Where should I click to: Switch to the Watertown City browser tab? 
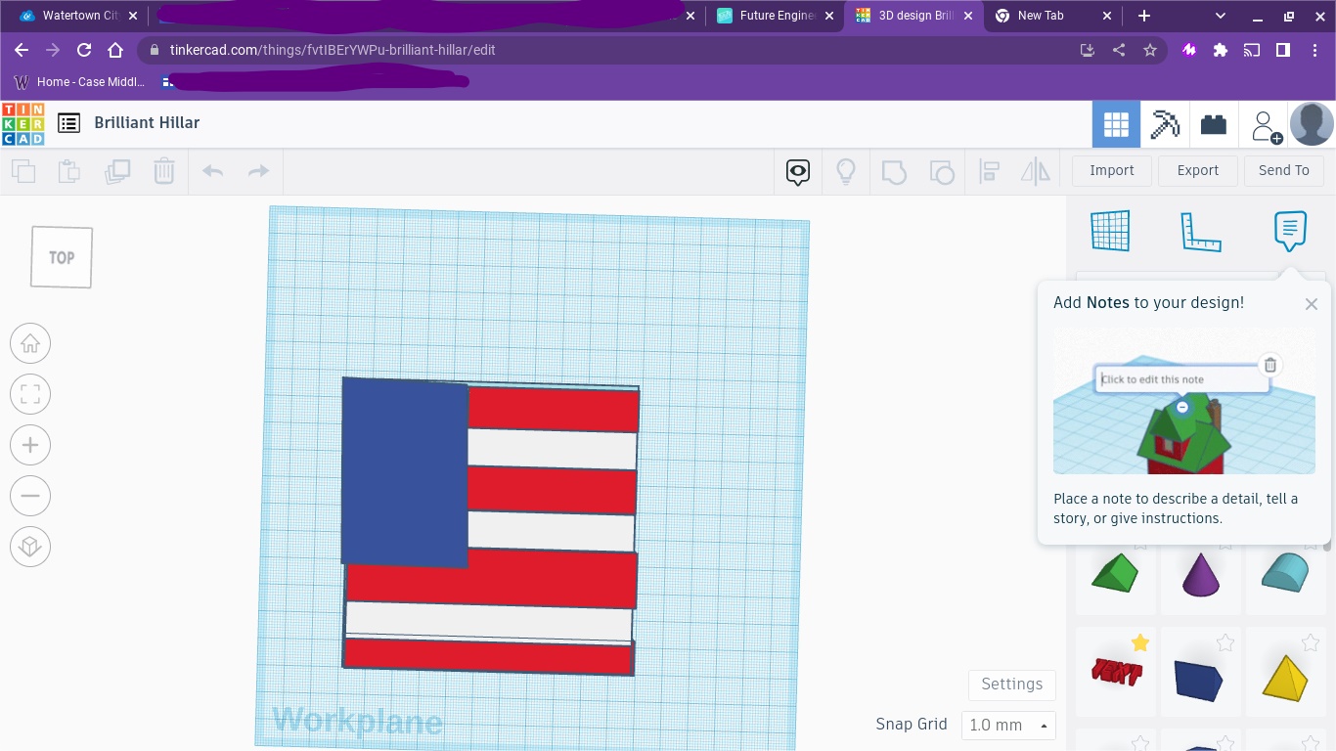point(78,16)
